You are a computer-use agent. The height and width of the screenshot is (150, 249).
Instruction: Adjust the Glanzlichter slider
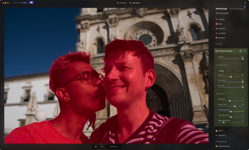point(231,106)
